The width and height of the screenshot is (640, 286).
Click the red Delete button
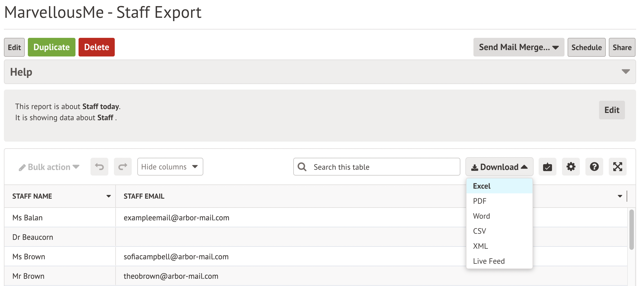(x=96, y=47)
